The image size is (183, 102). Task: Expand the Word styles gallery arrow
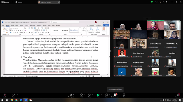(x=80, y=30)
